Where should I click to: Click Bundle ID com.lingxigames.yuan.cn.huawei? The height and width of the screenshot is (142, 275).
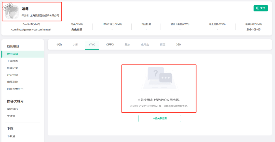tap(31, 29)
